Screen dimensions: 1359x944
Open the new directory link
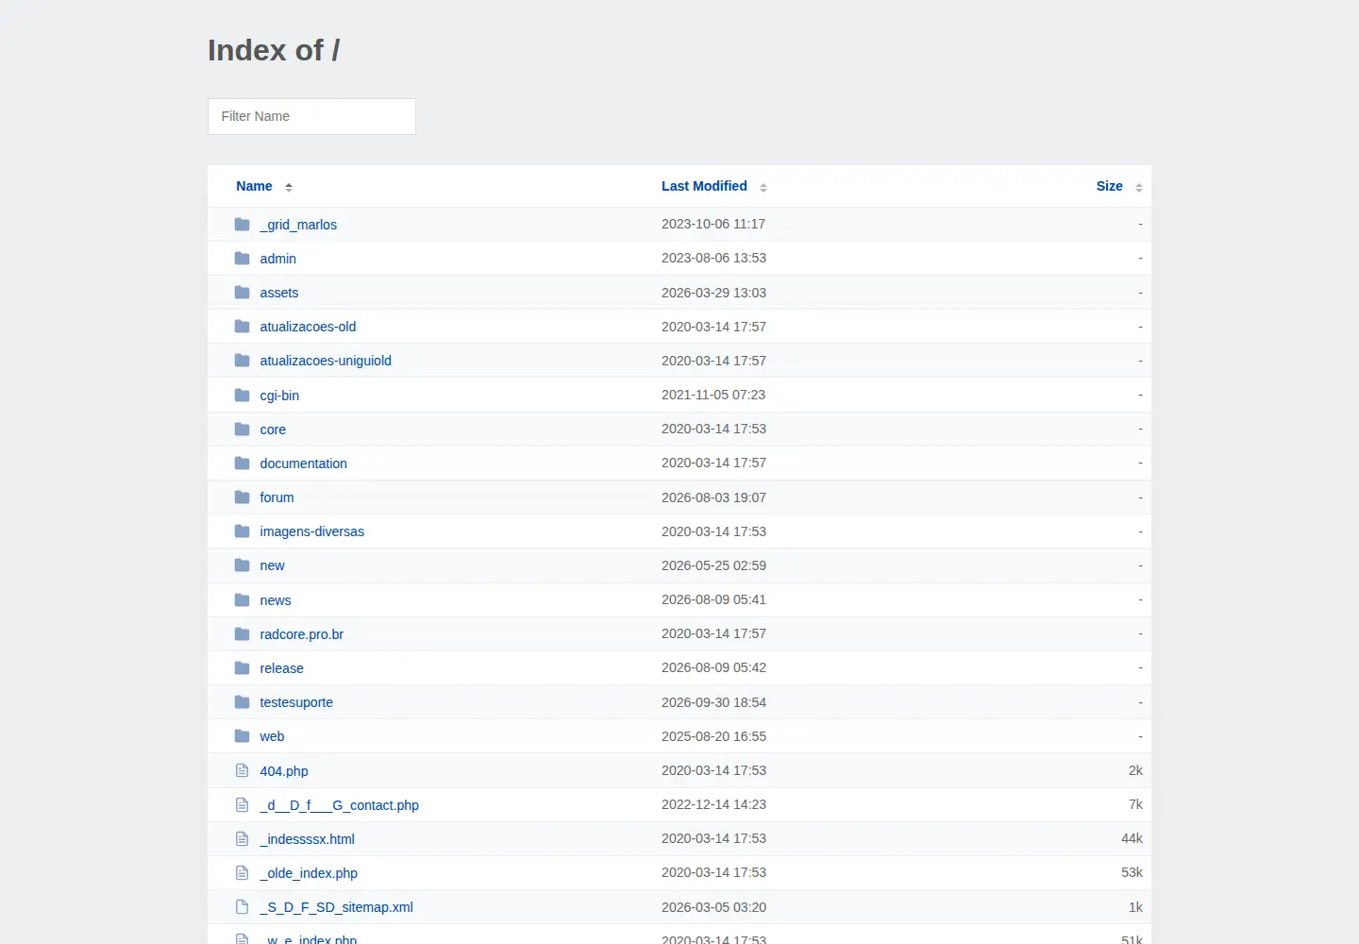pos(272,565)
